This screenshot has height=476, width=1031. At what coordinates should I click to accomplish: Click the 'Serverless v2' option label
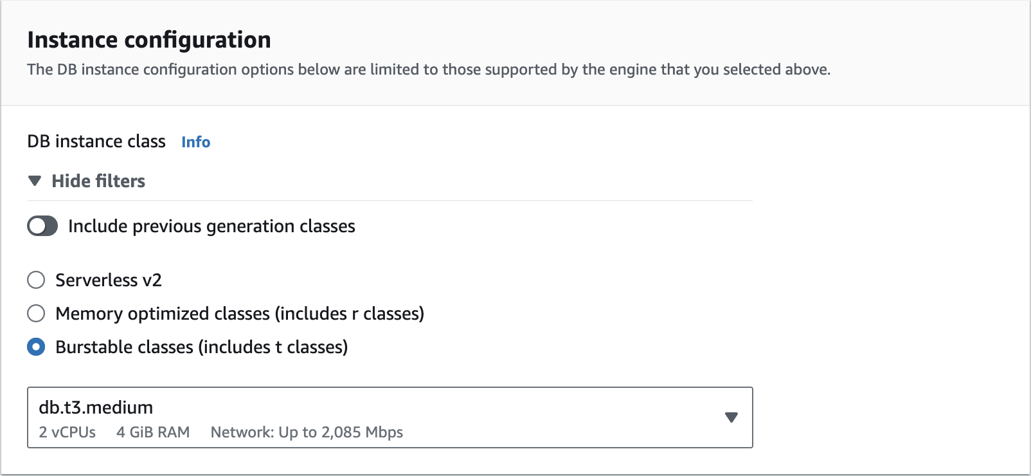coord(109,280)
